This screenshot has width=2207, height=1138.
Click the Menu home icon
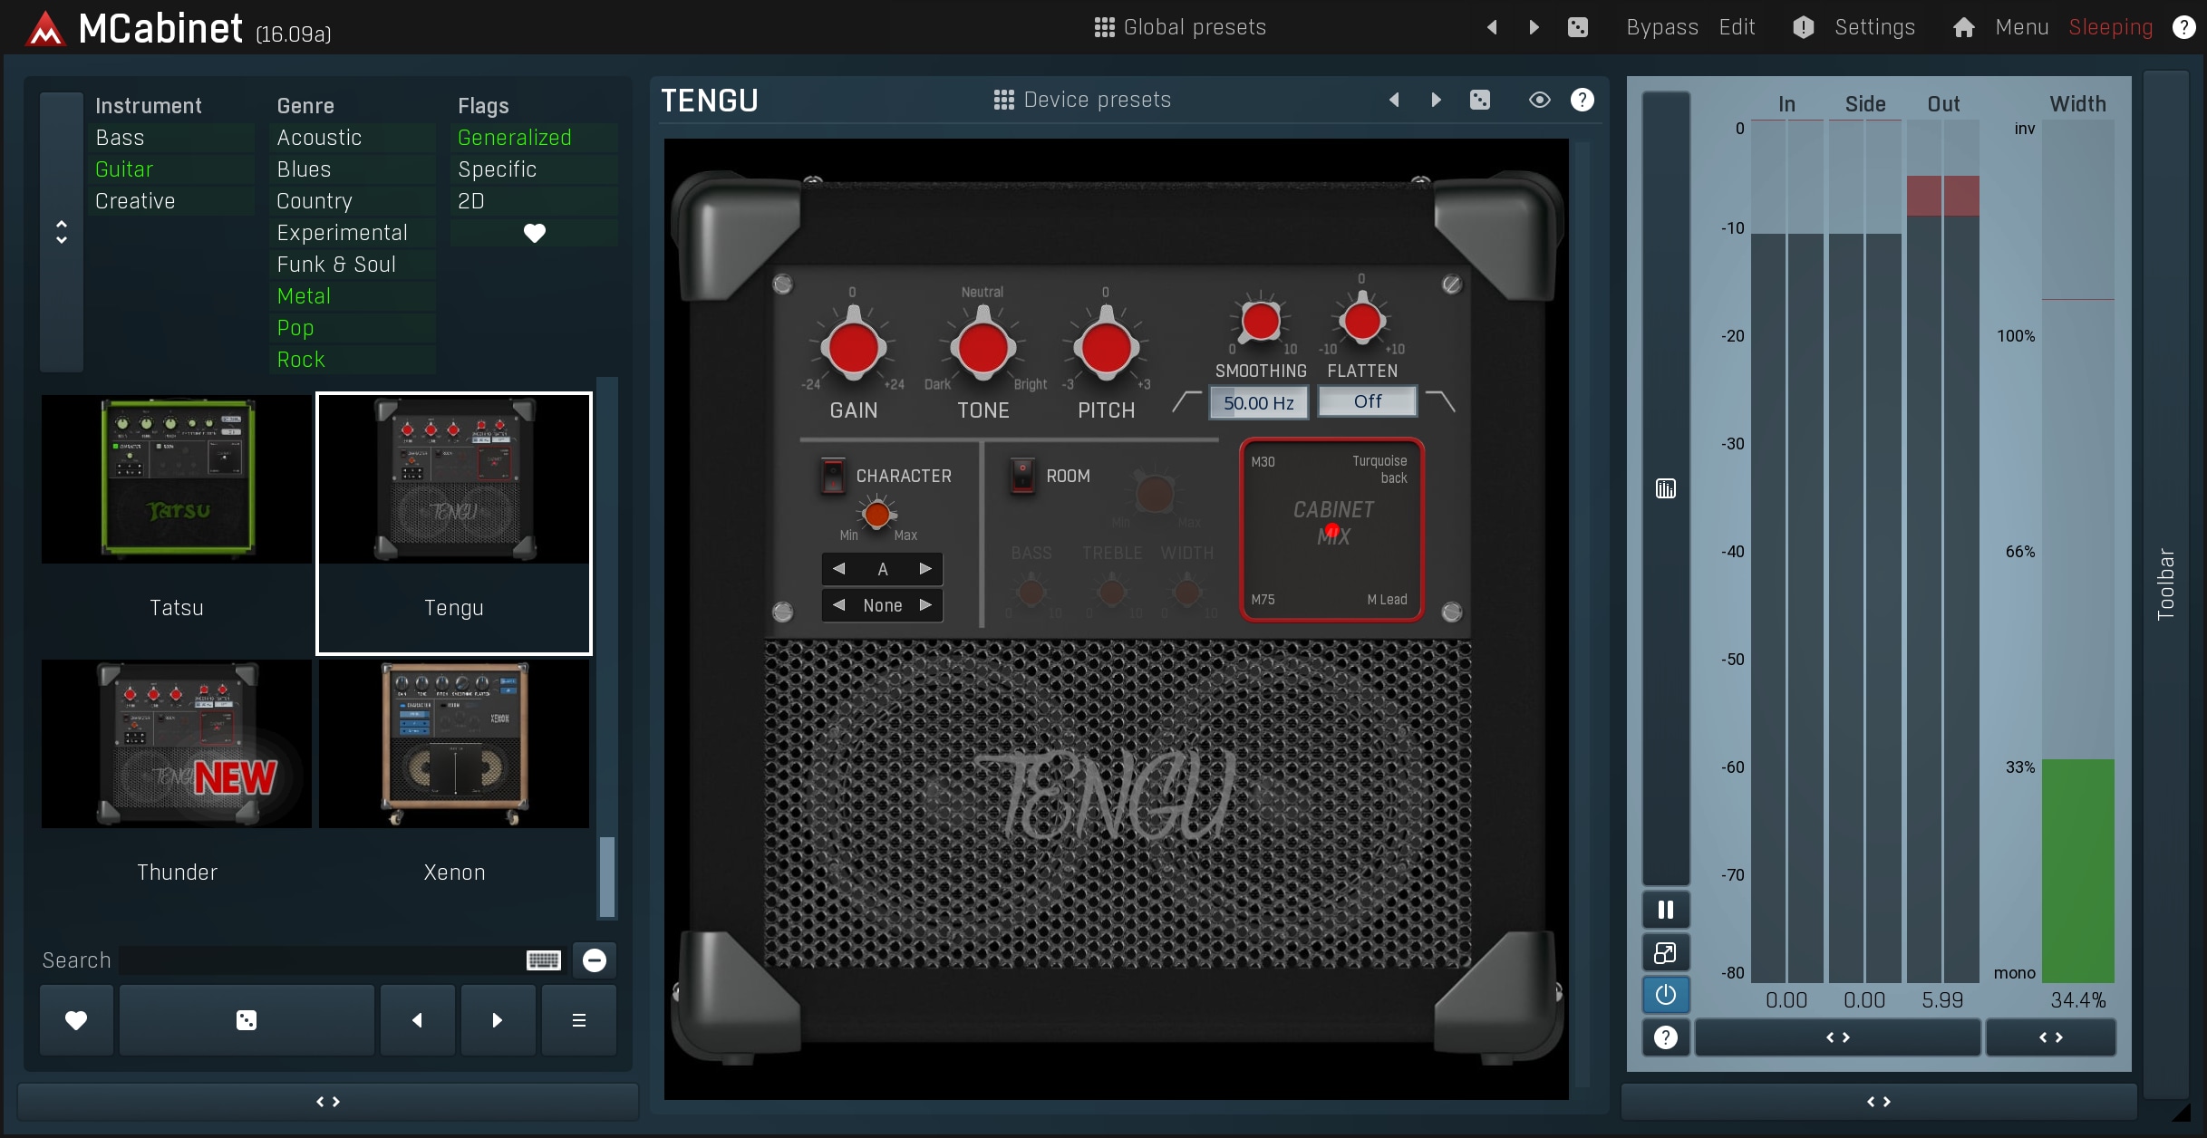click(x=1963, y=27)
